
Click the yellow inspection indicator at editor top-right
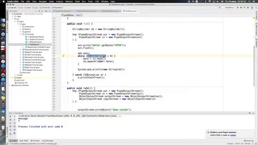254,18
